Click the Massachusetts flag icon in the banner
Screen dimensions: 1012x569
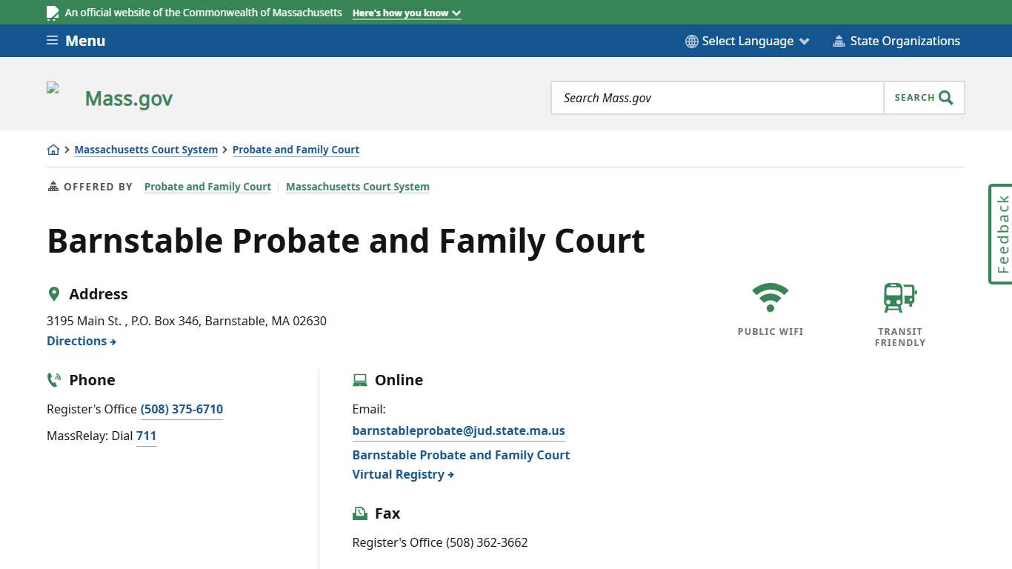coord(52,12)
